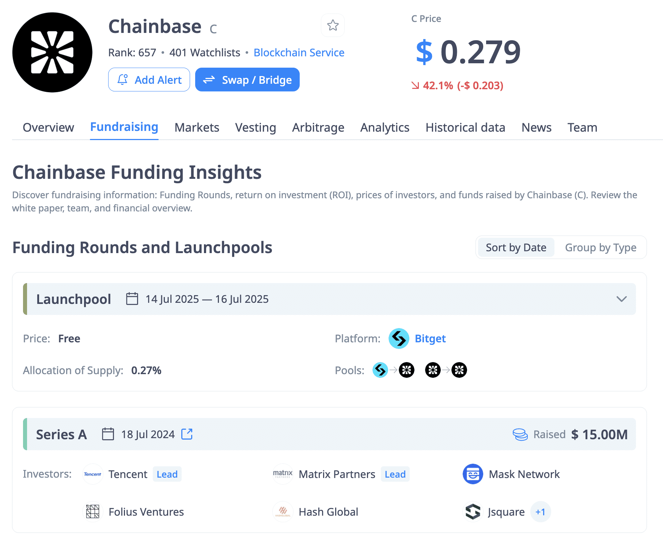This screenshot has height=542, width=663.
Task: Click the last Chainbase icon in Pools row
Action: point(459,370)
